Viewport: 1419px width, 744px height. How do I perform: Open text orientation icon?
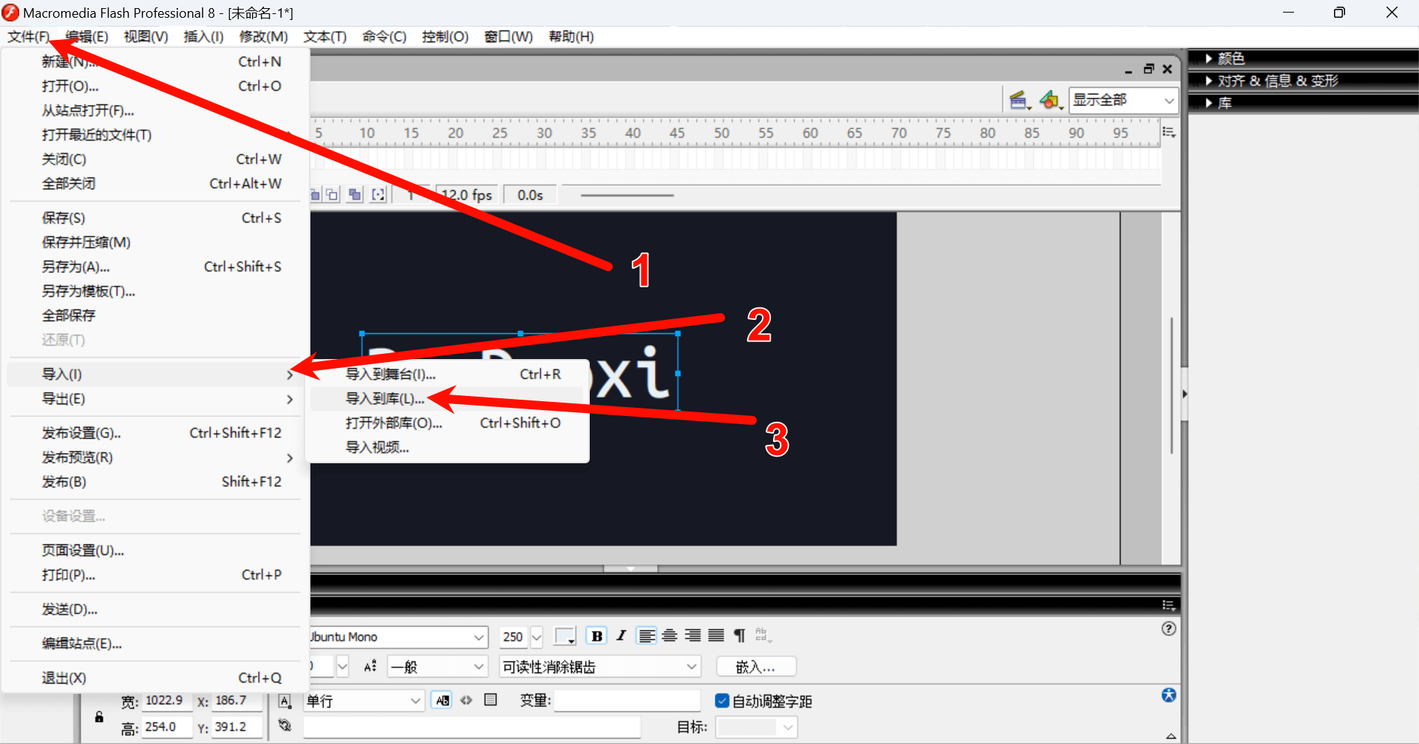763,636
